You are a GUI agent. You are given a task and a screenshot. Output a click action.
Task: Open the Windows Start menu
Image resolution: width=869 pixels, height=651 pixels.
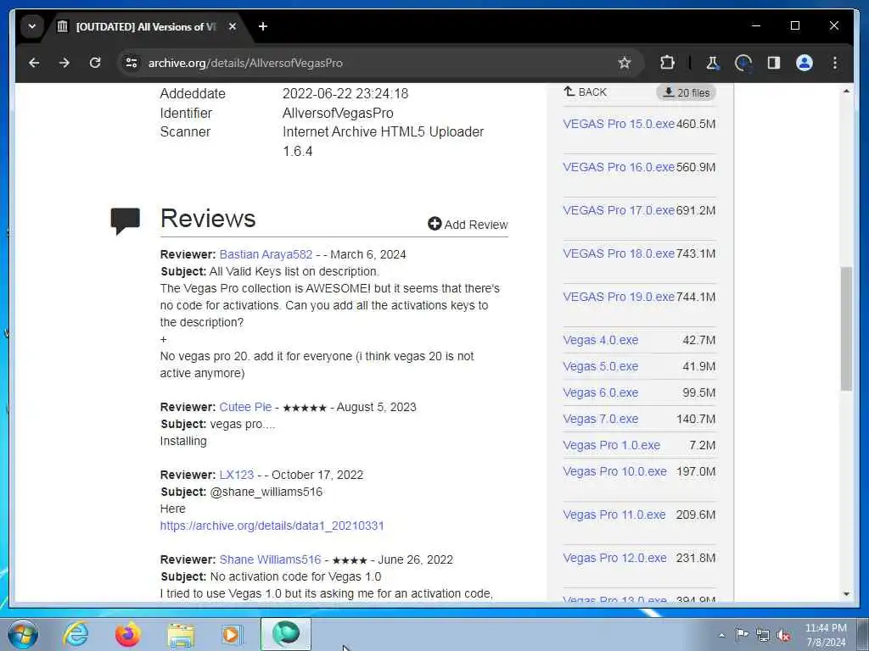(23, 634)
